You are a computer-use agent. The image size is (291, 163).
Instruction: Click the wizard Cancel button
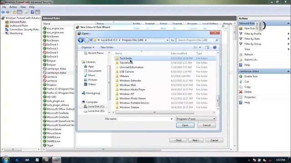coord(214,140)
